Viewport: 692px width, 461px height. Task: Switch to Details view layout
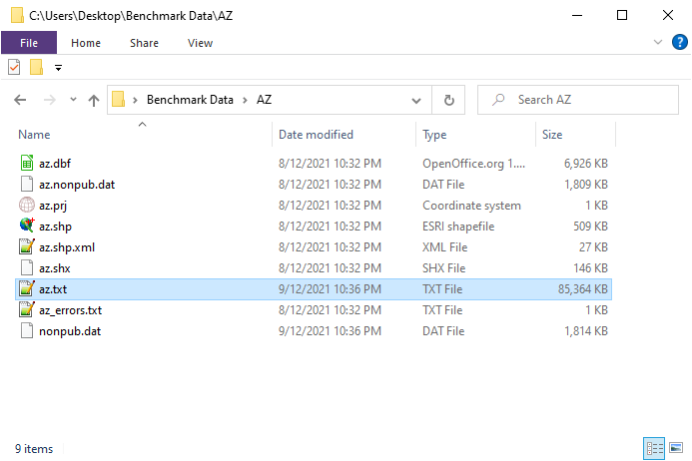coord(654,449)
